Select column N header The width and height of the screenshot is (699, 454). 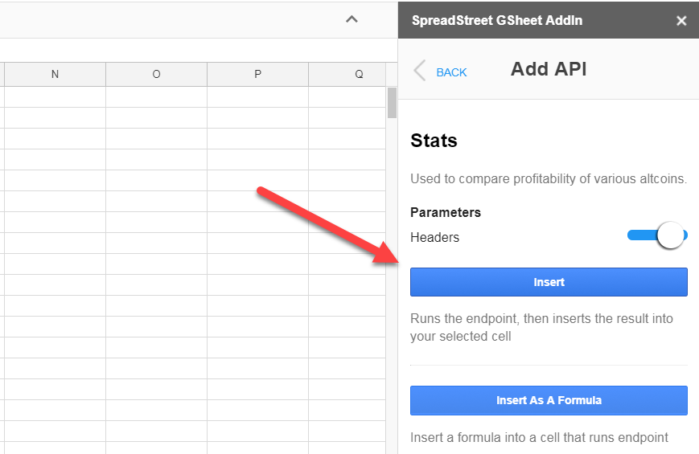(55, 75)
